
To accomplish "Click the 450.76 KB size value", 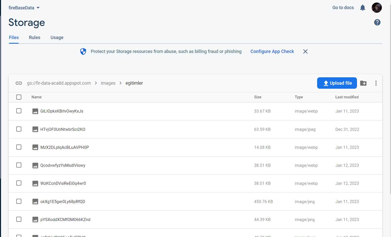I will (x=264, y=202).
